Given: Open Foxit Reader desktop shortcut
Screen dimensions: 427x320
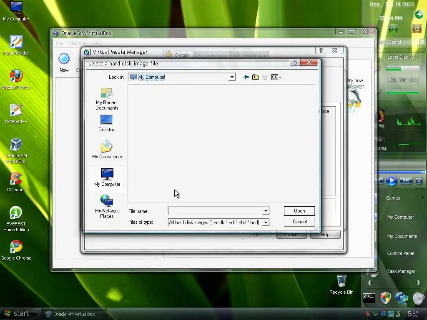Looking at the screenshot, I should (x=16, y=45).
